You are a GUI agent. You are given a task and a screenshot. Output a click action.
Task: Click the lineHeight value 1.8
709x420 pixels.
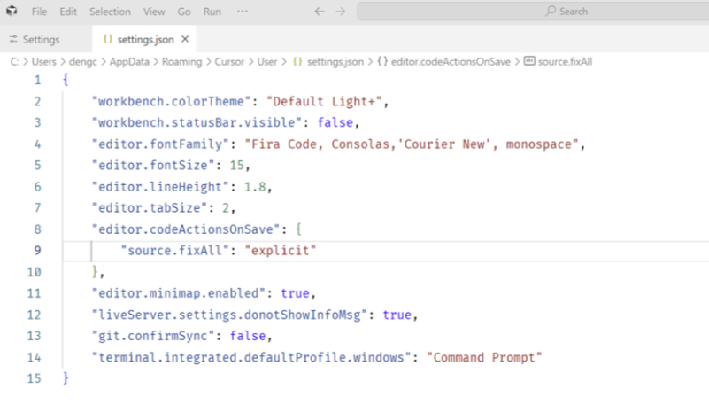pos(255,187)
